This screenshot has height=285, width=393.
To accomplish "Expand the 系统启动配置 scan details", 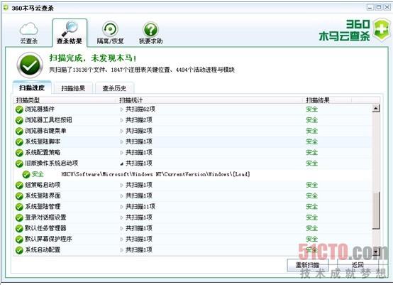I will (121, 250).
